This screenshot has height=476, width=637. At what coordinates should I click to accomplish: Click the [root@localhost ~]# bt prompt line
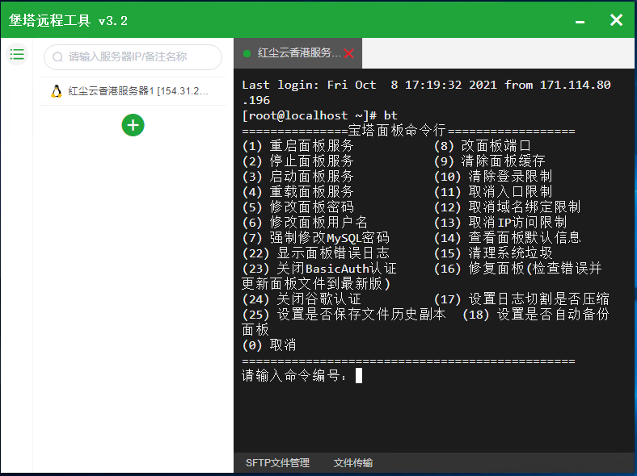tap(319, 115)
